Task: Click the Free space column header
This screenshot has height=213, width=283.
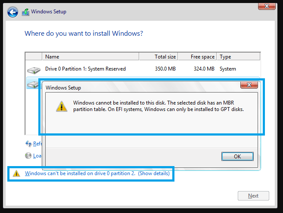Action: pos(197,57)
